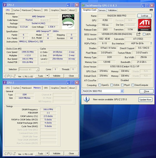Click the Memory Size value 1024 MBytes
Image resolution: width=156 pixels, height=158 pixels.
pos(25,98)
